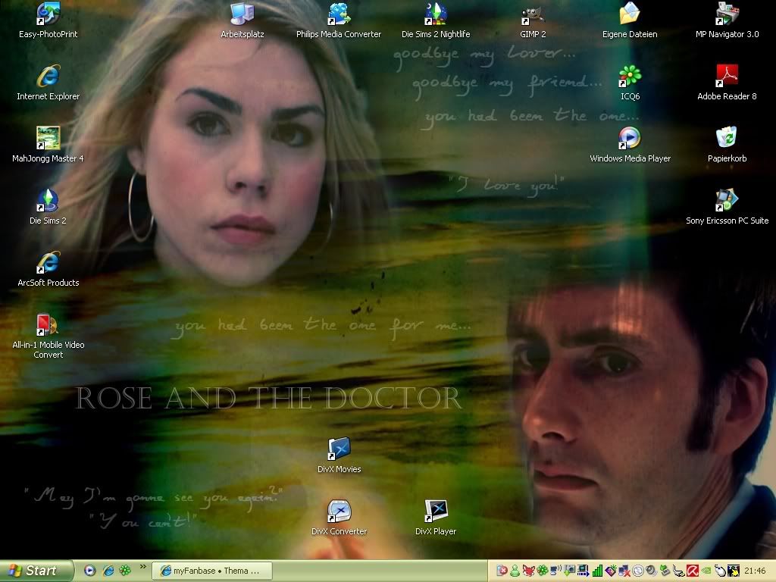
Task: Select the Adobe Reader 8 icon
Action: [x=727, y=83]
